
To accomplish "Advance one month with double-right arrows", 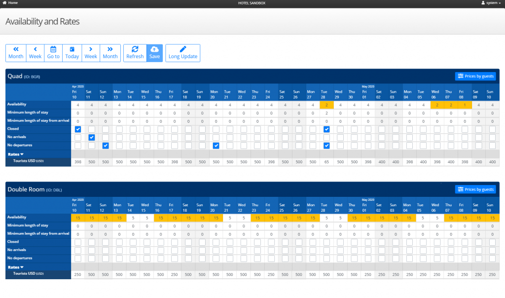I will tap(110, 53).
